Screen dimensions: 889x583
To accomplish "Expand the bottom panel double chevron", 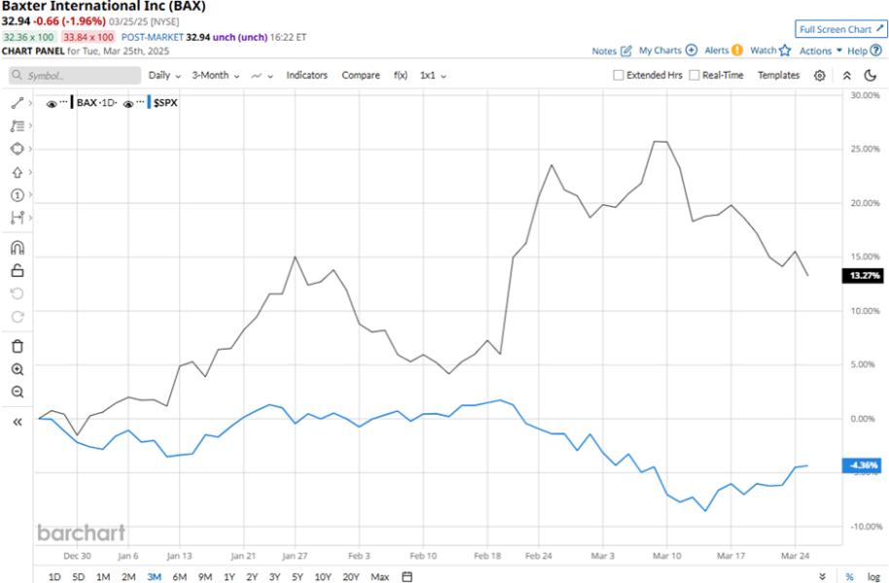I will [x=822, y=577].
